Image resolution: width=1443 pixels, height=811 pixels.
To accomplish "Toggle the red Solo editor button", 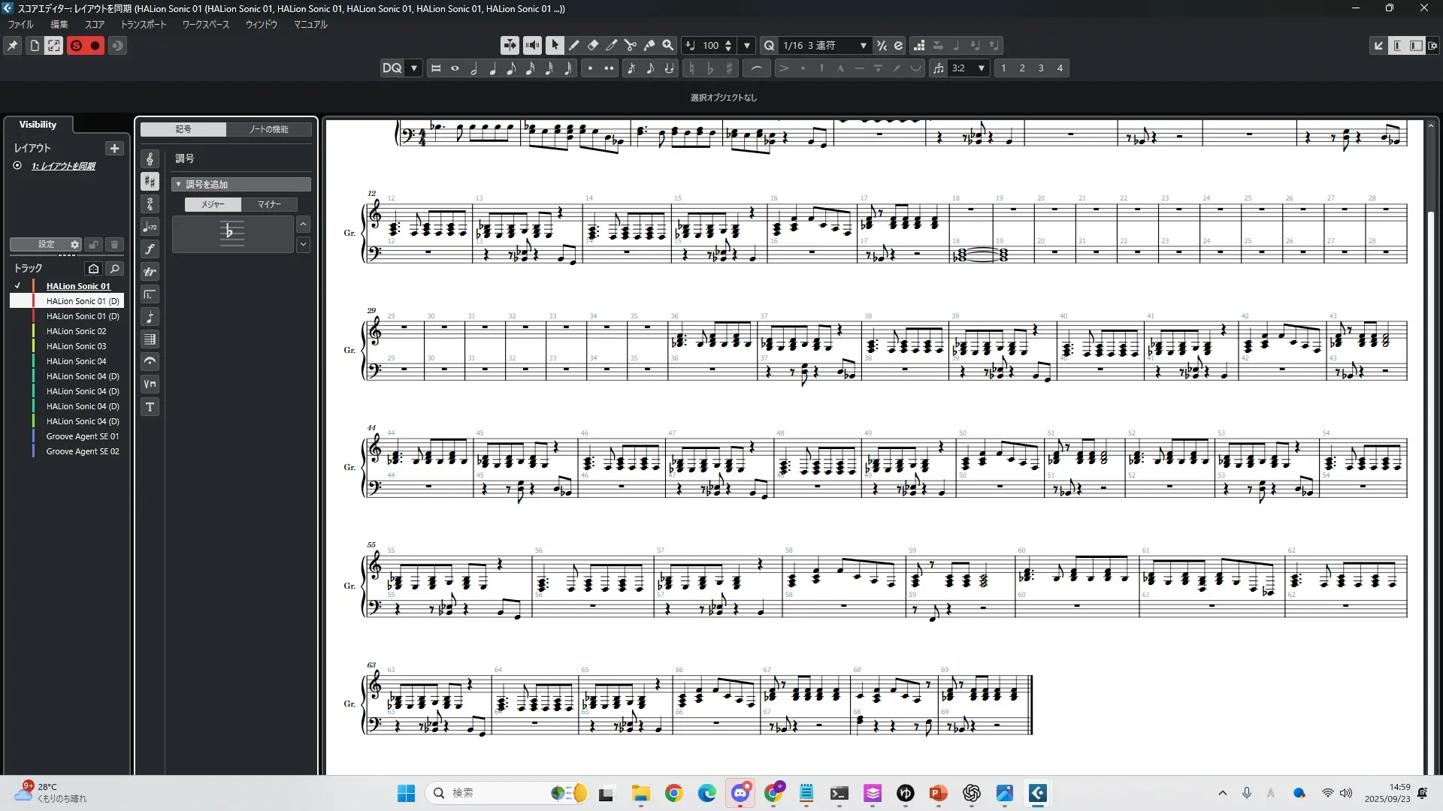I will point(76,46).
